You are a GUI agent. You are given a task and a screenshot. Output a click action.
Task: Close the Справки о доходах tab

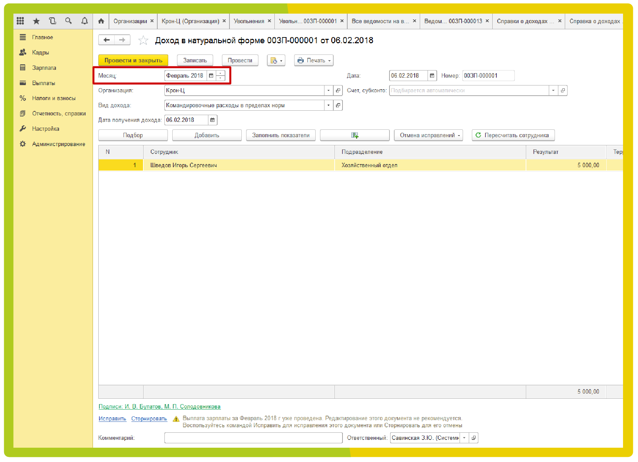point(560,21)
